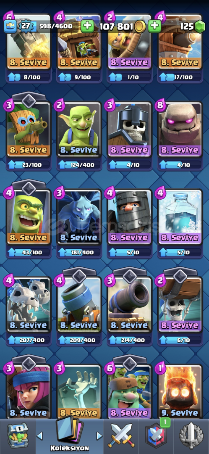Select the Koleksiyon cards tab
Image resolution: width=209 pixels, height=454 pixels.
(x=69, y=434)
